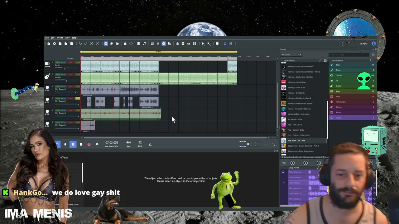Adjust the bells track volume slider
The width and height of the screenshot is (399, 224).
pyautogui.click(x=66, y=69)
